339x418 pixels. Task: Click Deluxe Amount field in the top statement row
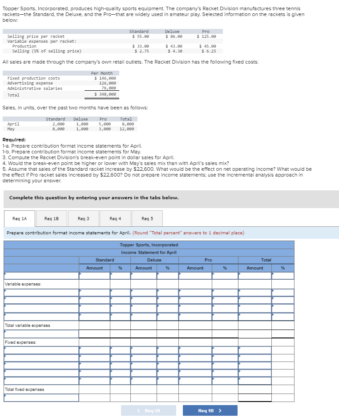tap(144, 276)
